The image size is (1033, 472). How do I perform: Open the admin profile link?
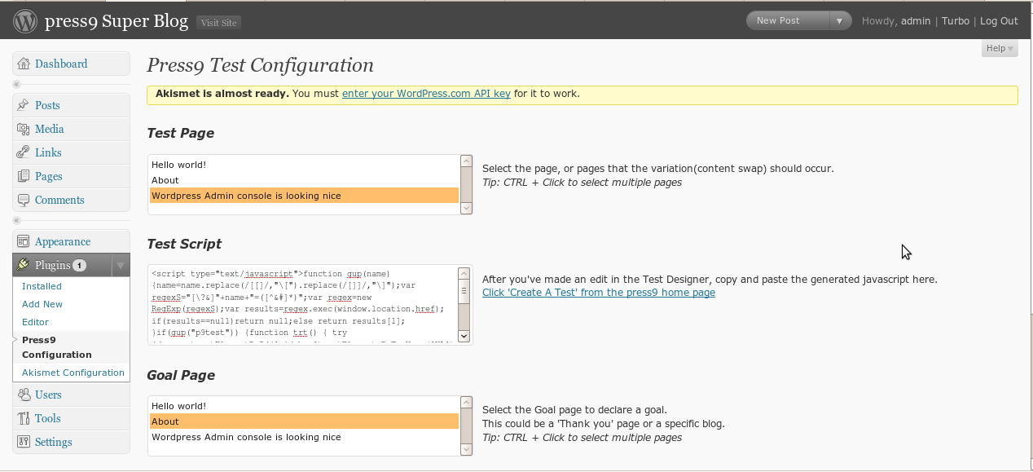pyautogui.click(x=916, y=21)
